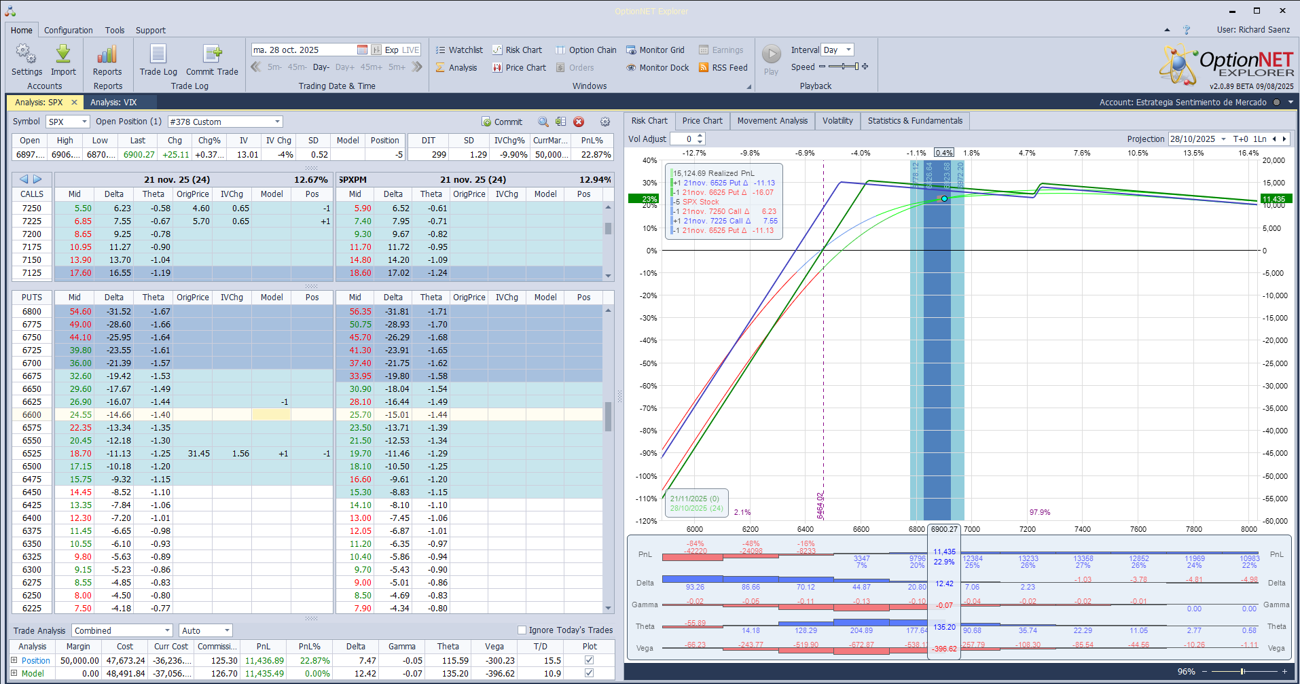Open the RSS Feed window

[723, 67]
